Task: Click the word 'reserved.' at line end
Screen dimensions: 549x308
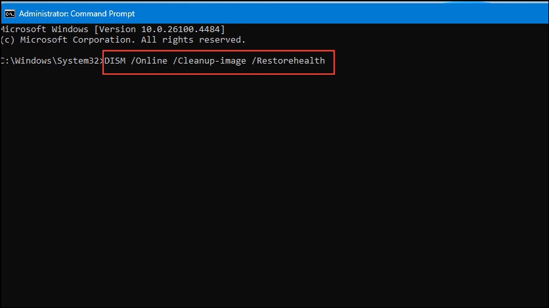Action: [223, 40]
